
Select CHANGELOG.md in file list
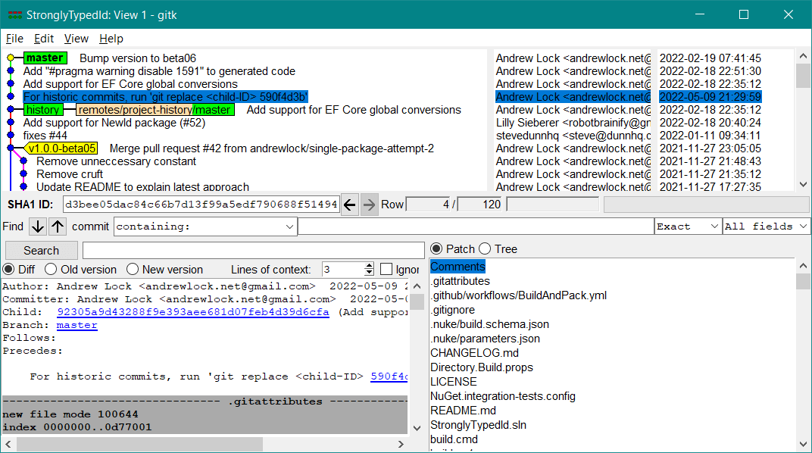474,353
